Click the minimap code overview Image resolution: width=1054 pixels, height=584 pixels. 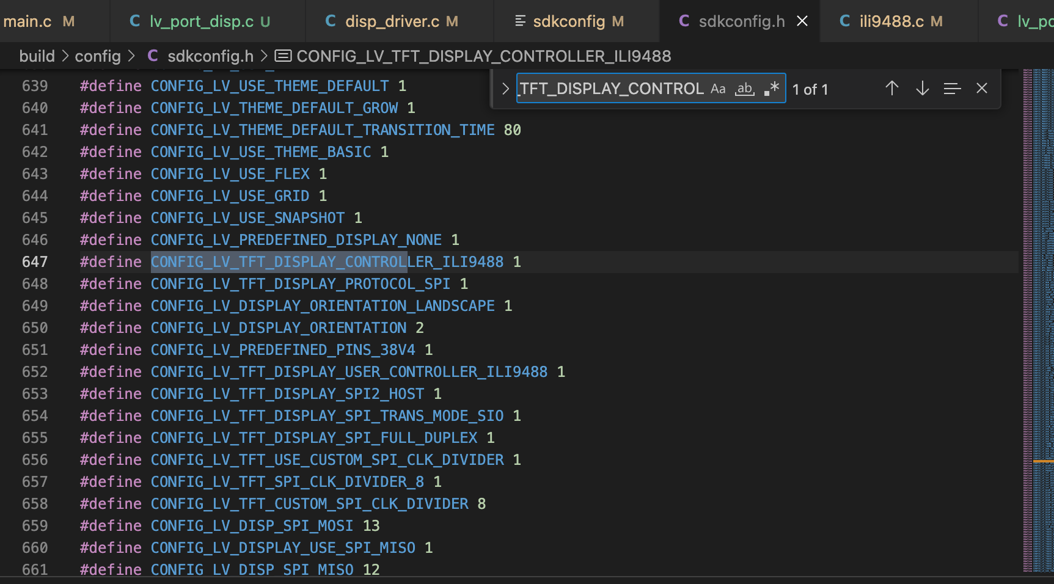(x=1038, y=320)
